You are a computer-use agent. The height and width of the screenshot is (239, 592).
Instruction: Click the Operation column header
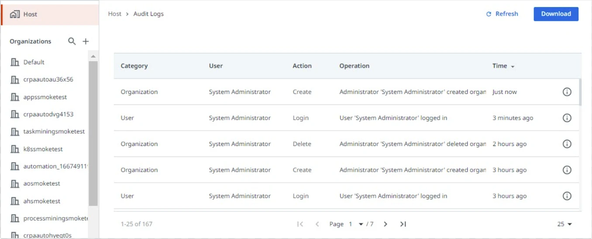355,66
